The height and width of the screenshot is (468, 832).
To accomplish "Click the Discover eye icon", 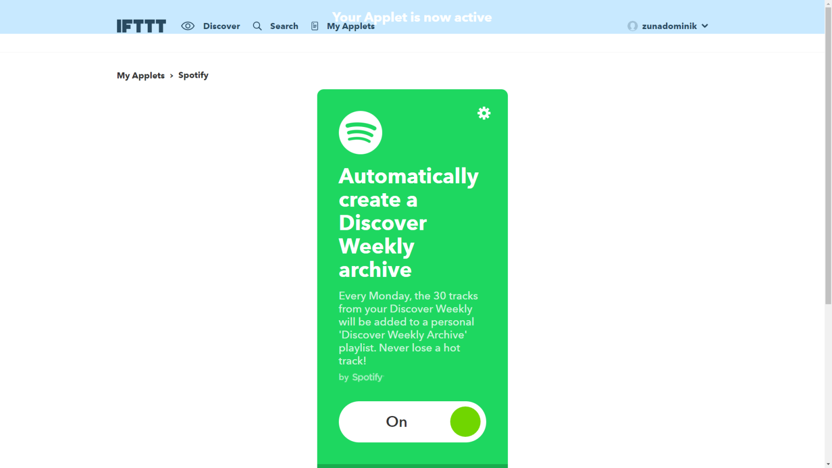I will click(x=188, y=26).
